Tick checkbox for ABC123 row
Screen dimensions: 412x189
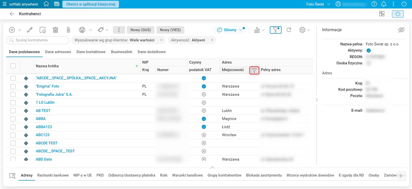[13, 135]
